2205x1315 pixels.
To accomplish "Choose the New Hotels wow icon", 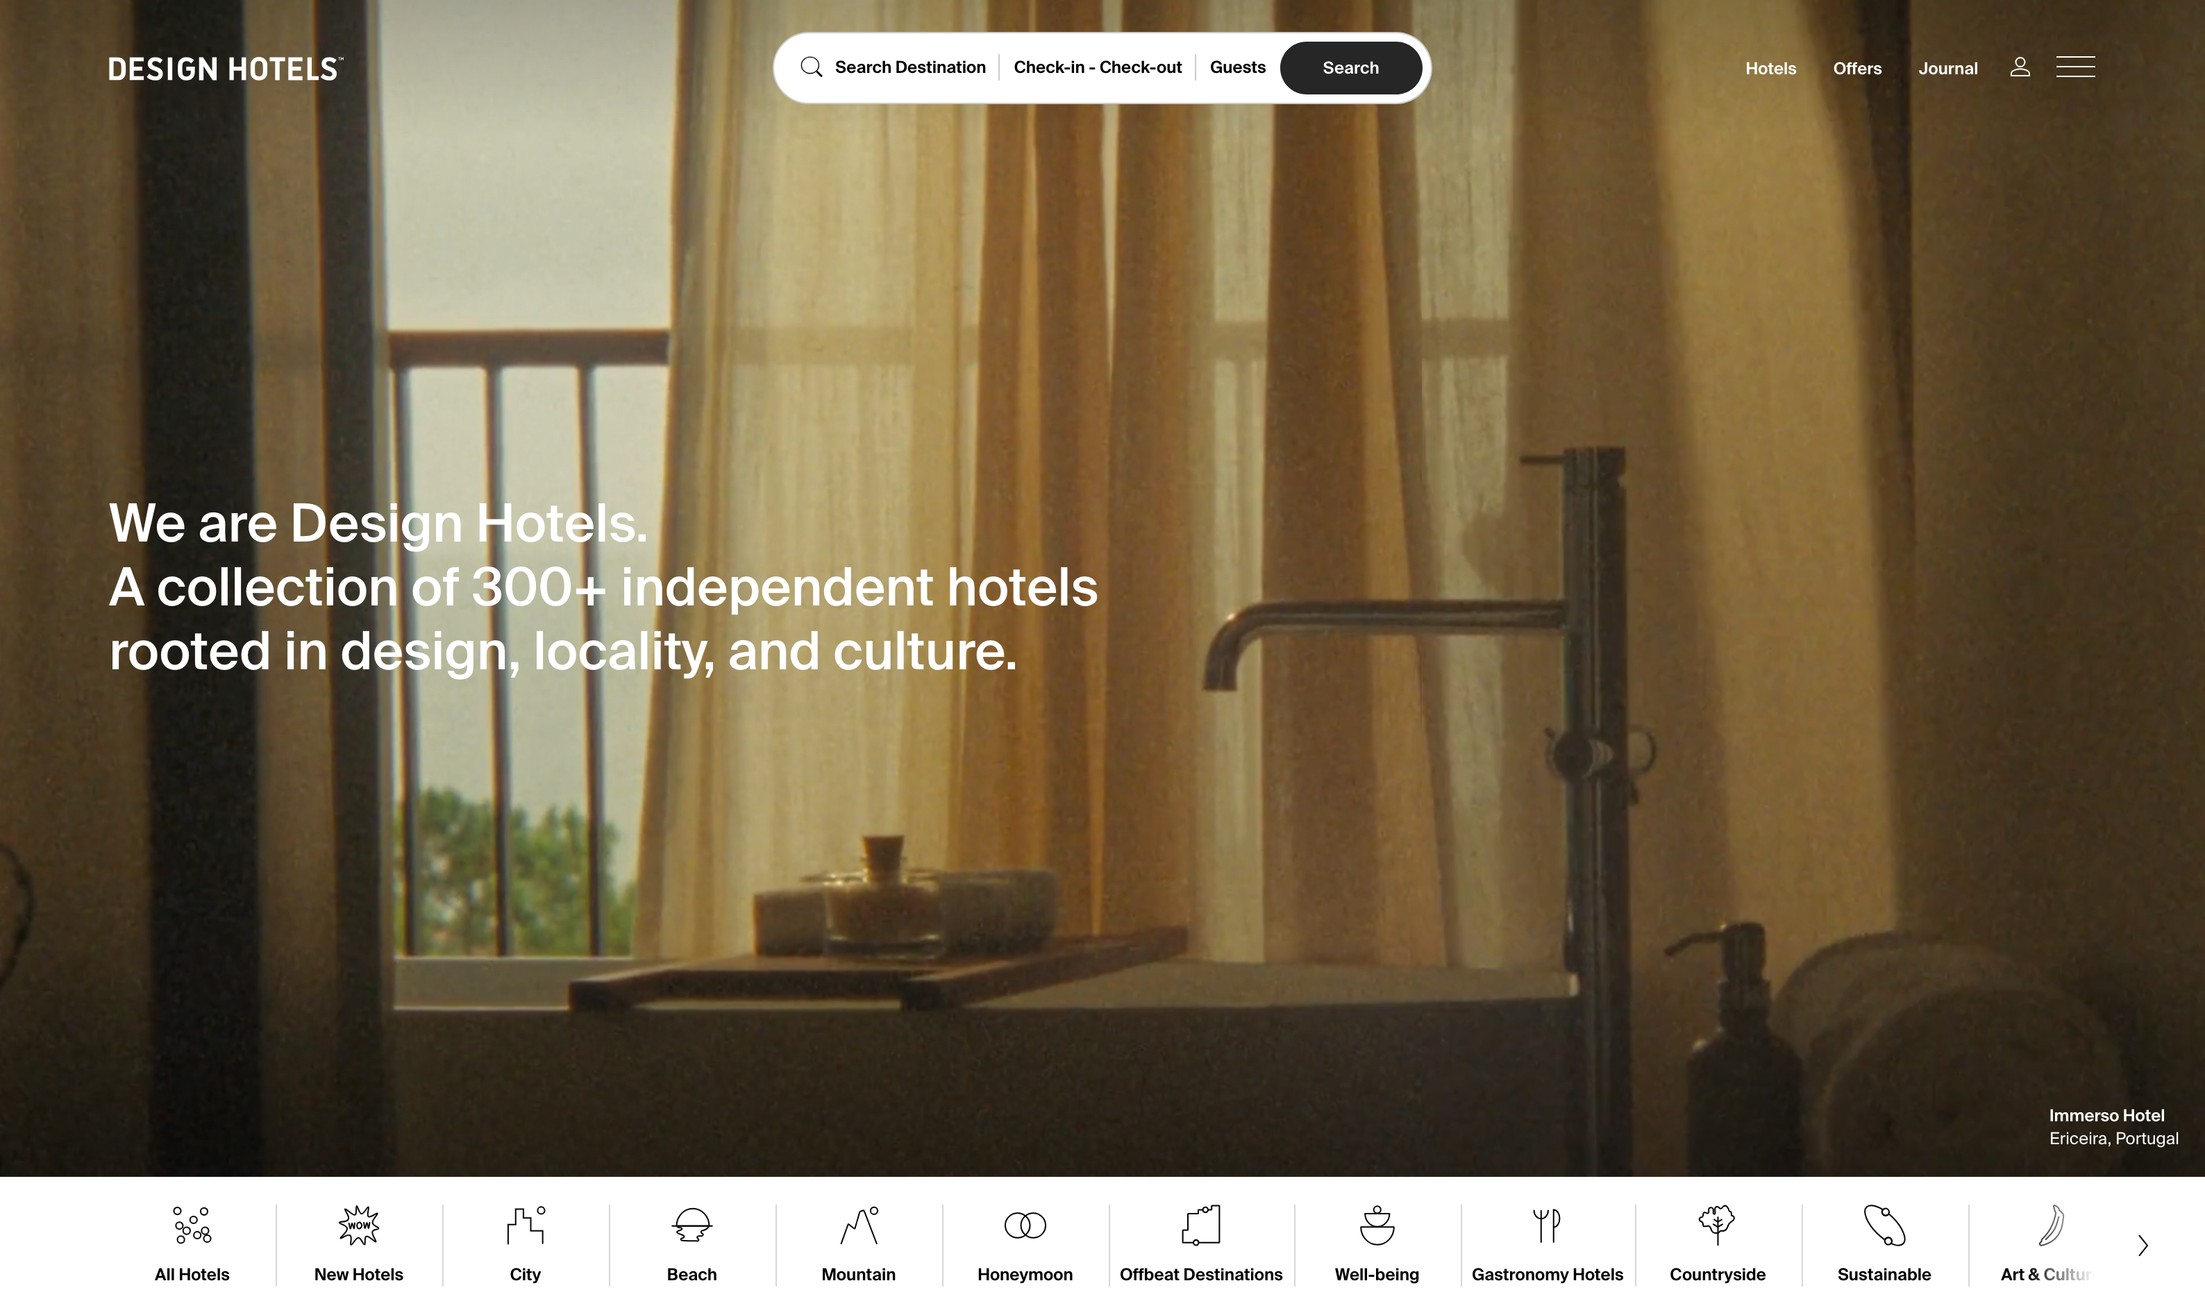I will (x=359, y=1225).
